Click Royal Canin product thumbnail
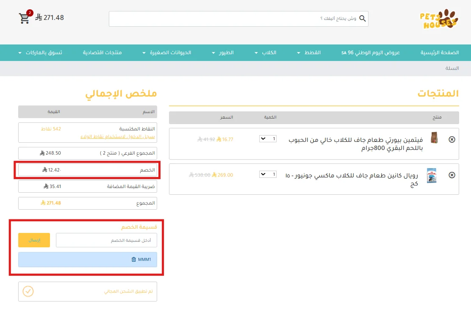471x310 pixels. (x=432, y=175)
